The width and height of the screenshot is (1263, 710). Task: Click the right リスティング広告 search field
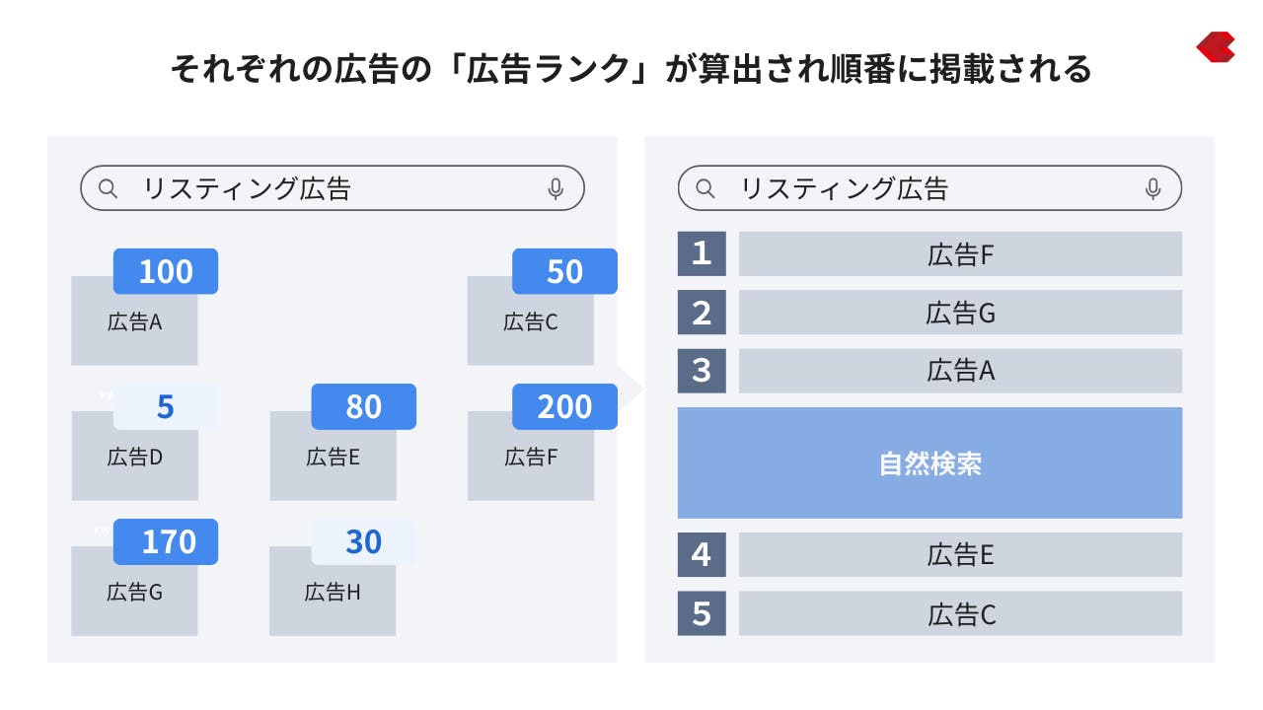pyautogui.click(x=929, y=188)
